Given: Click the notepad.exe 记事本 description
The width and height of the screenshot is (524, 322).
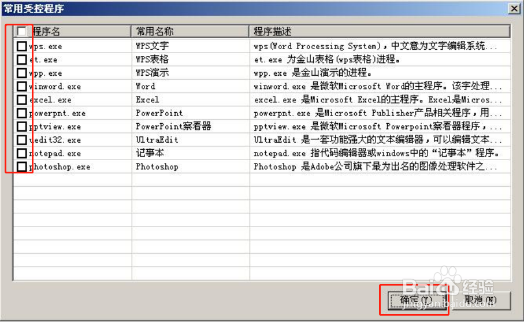Looking at the screenshot, I should 377,153.
